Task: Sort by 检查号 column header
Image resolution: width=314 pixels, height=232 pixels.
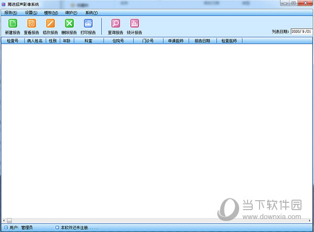Action: coord(13,41)
